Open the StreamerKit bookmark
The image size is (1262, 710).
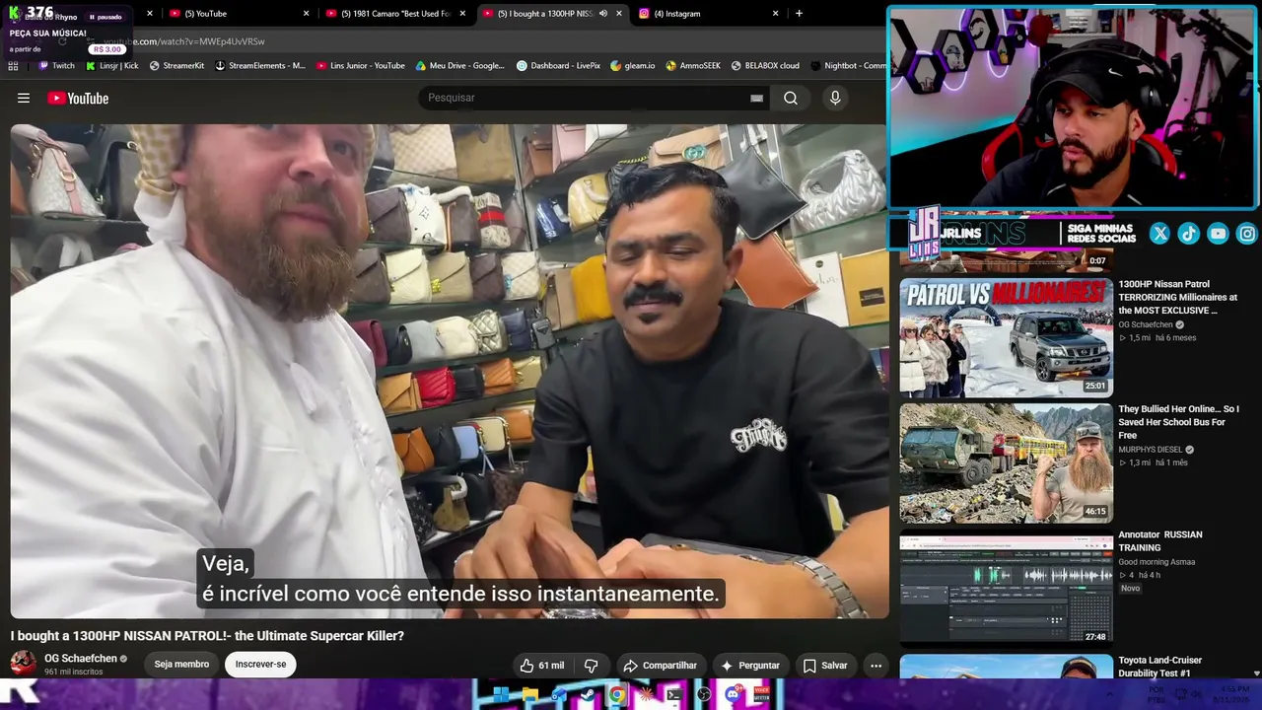pyautogui.click(x=176, y=66)
